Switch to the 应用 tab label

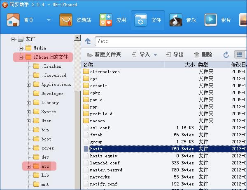[121, 20]
